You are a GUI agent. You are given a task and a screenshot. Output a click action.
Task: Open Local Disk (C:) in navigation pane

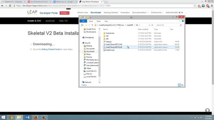point(91,71)
